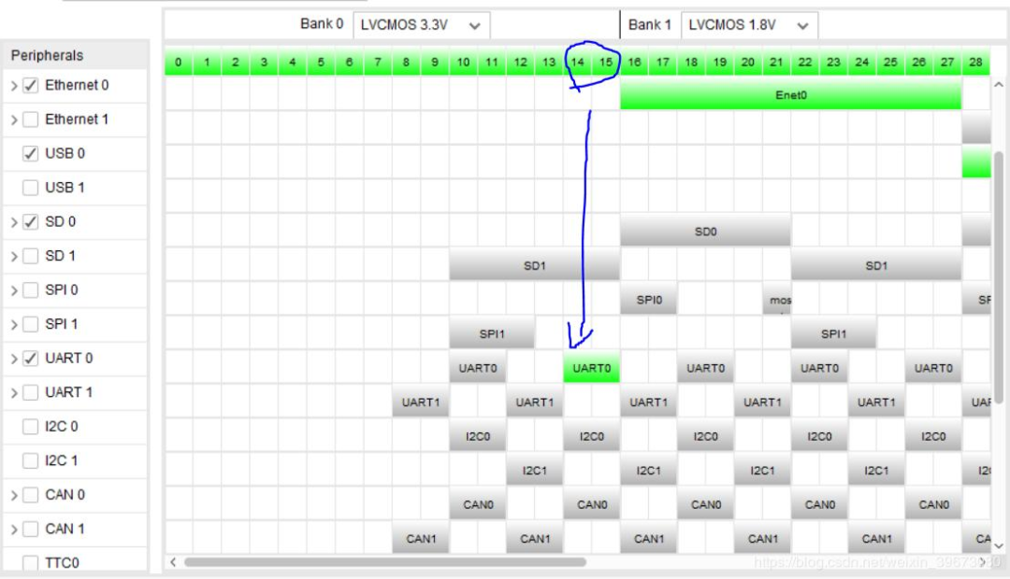Click the horizontal scrollbar thumb
This screenshot has width=1010, height=579.
[x=383, y=562]
